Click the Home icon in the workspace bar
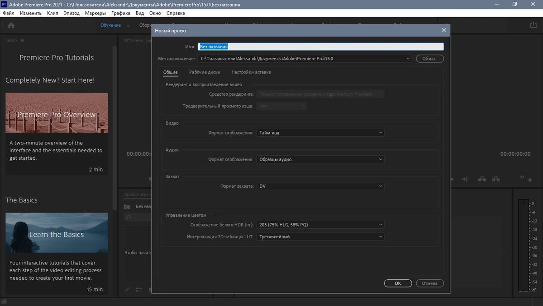Image resolution: width=543 pixels, height=306 pixels. coord(11,26)
